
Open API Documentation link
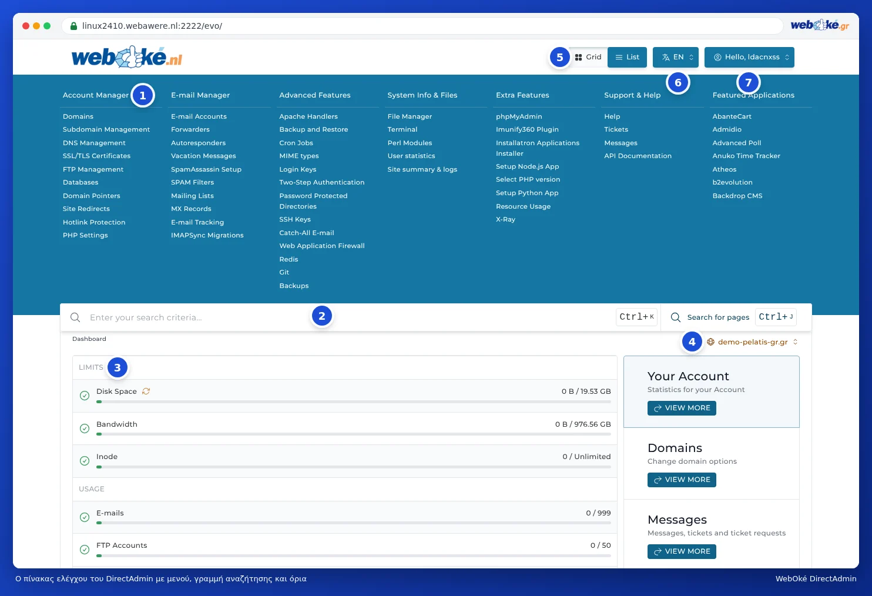click(638, 156)
